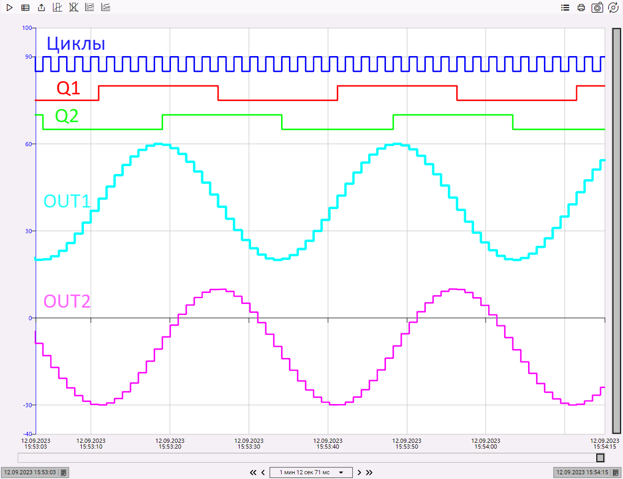Open the data table view icon
623x479 pixels.
tap(25, 8)
